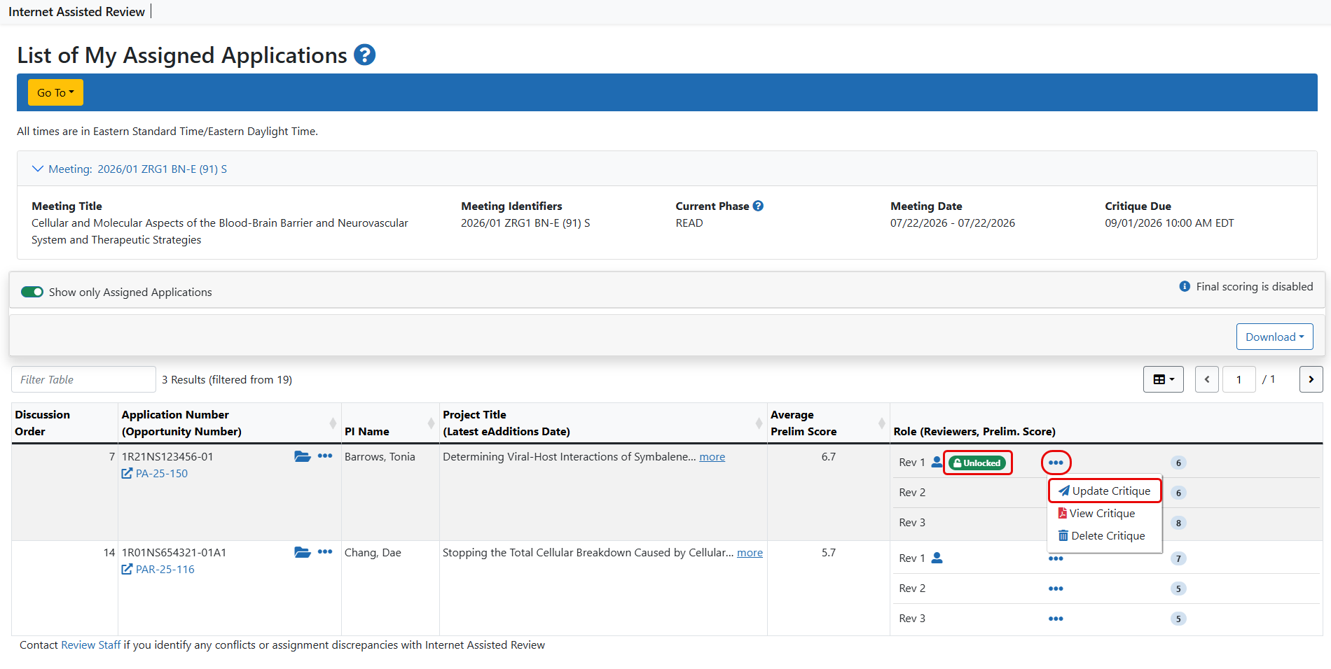Viewport: 1331px width, 669px height.
Task: Click the Review Staff contact link
Action: (x=90, y=645)
